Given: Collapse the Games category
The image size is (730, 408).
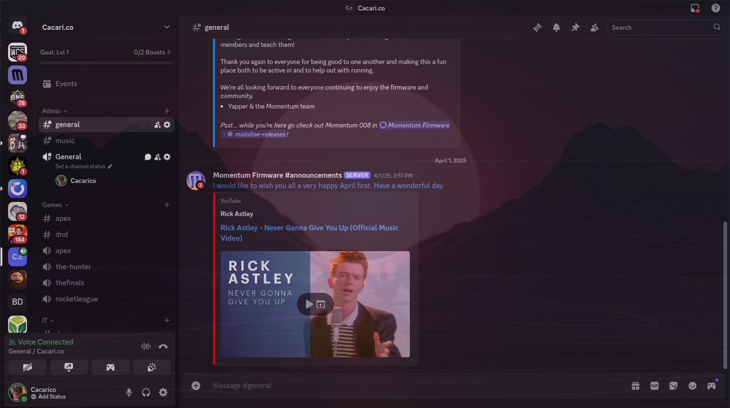Looking at the screenshot, I should pyautogui.click(x=55, y=205).
